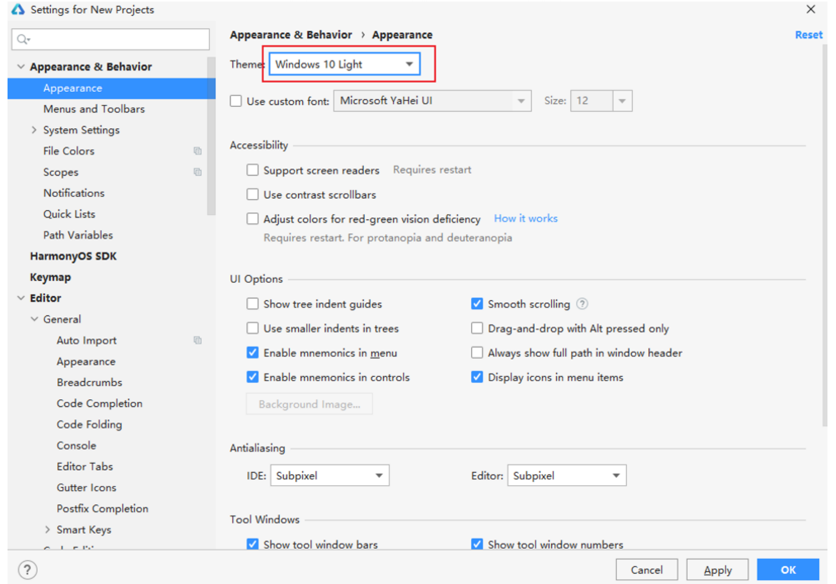Open Menus and Toolbars settings
Viewport: 836px width, 584px height.
tap(94, 109)
